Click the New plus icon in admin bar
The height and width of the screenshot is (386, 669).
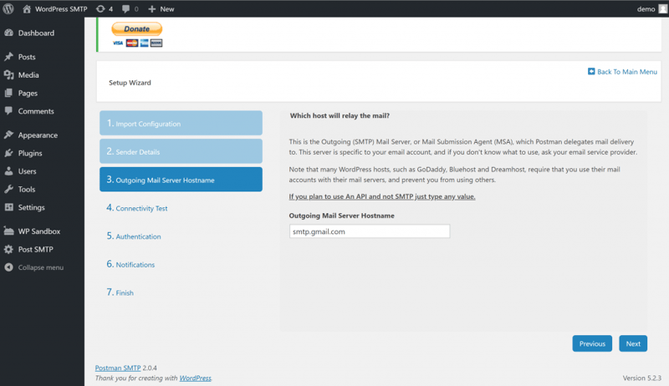coord(152,8)
